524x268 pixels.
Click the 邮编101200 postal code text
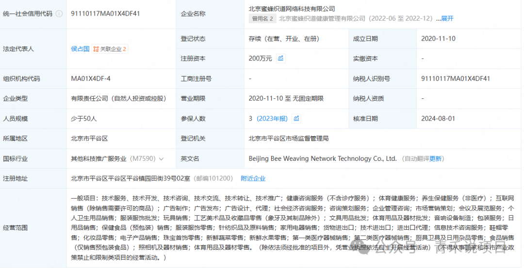pyautogui.click(x=213, y=178)
